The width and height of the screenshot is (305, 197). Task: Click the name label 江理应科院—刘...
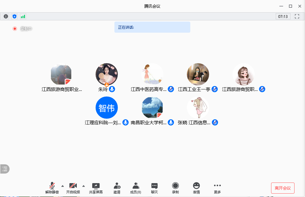[103, 123]
